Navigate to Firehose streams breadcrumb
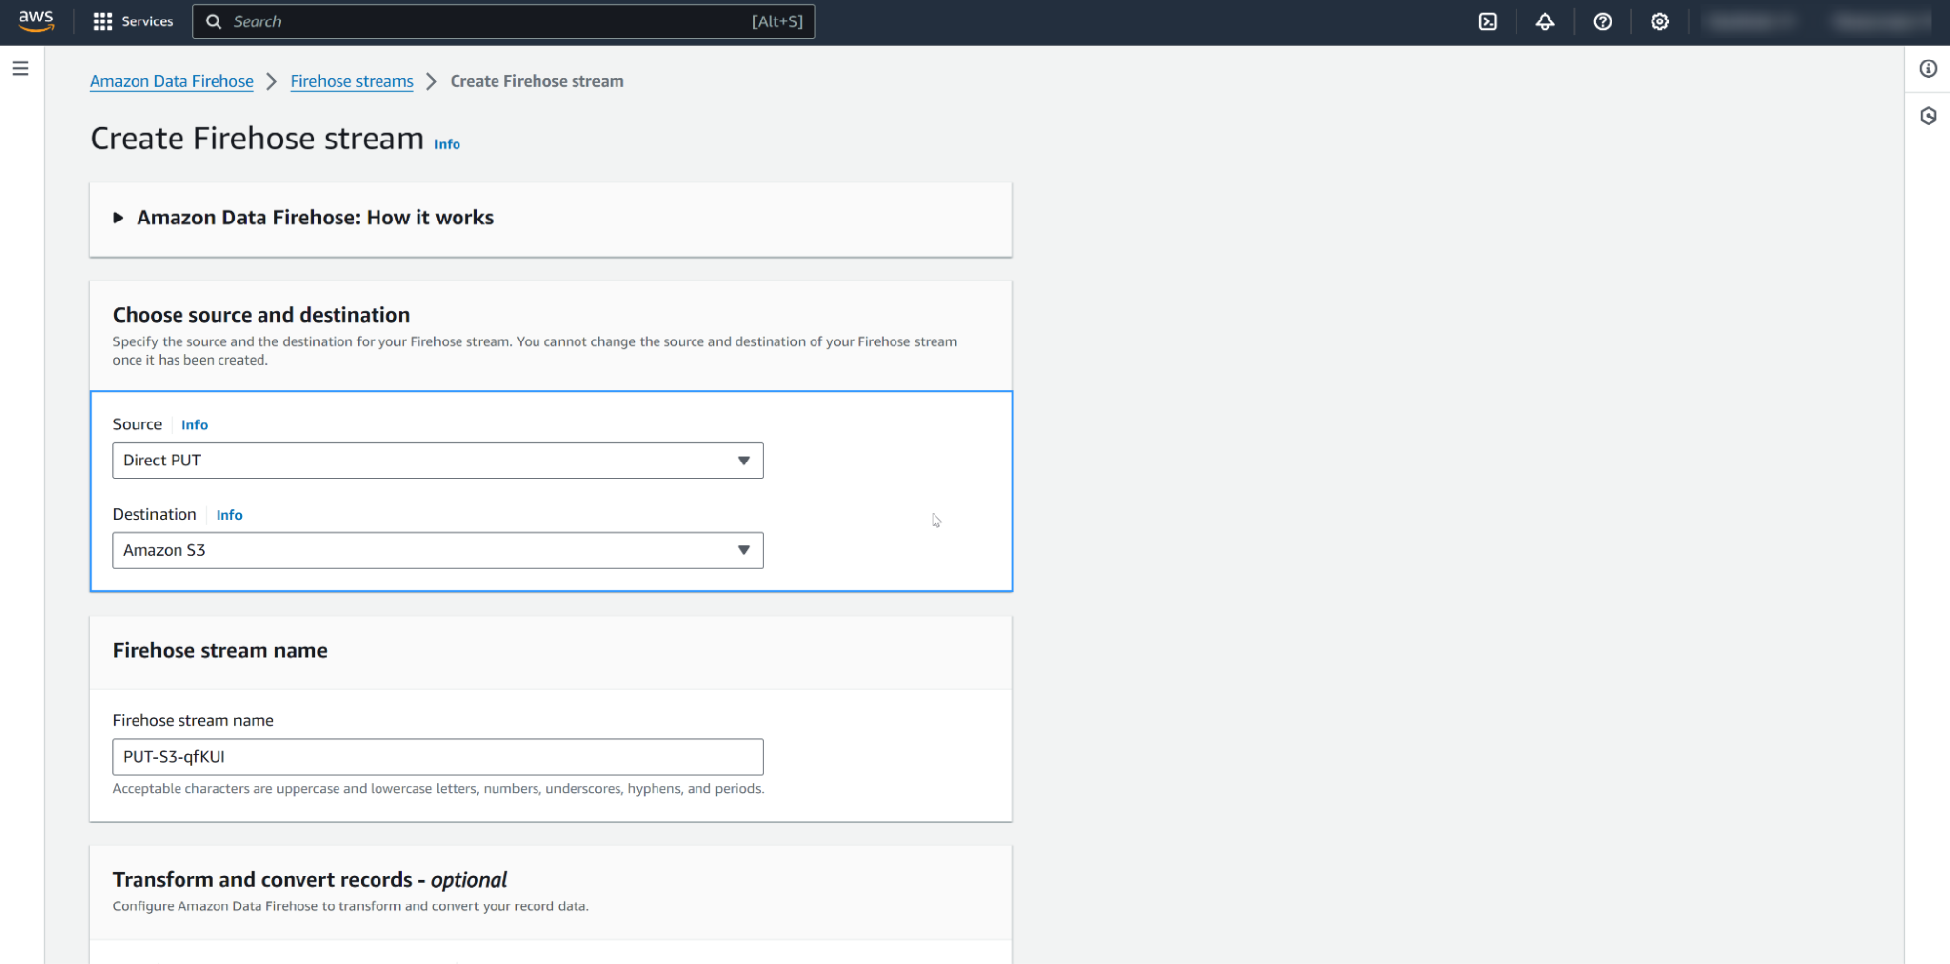 [x=351, y=81]
